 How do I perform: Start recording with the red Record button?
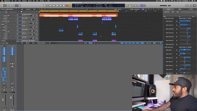[x=67, y=6]
